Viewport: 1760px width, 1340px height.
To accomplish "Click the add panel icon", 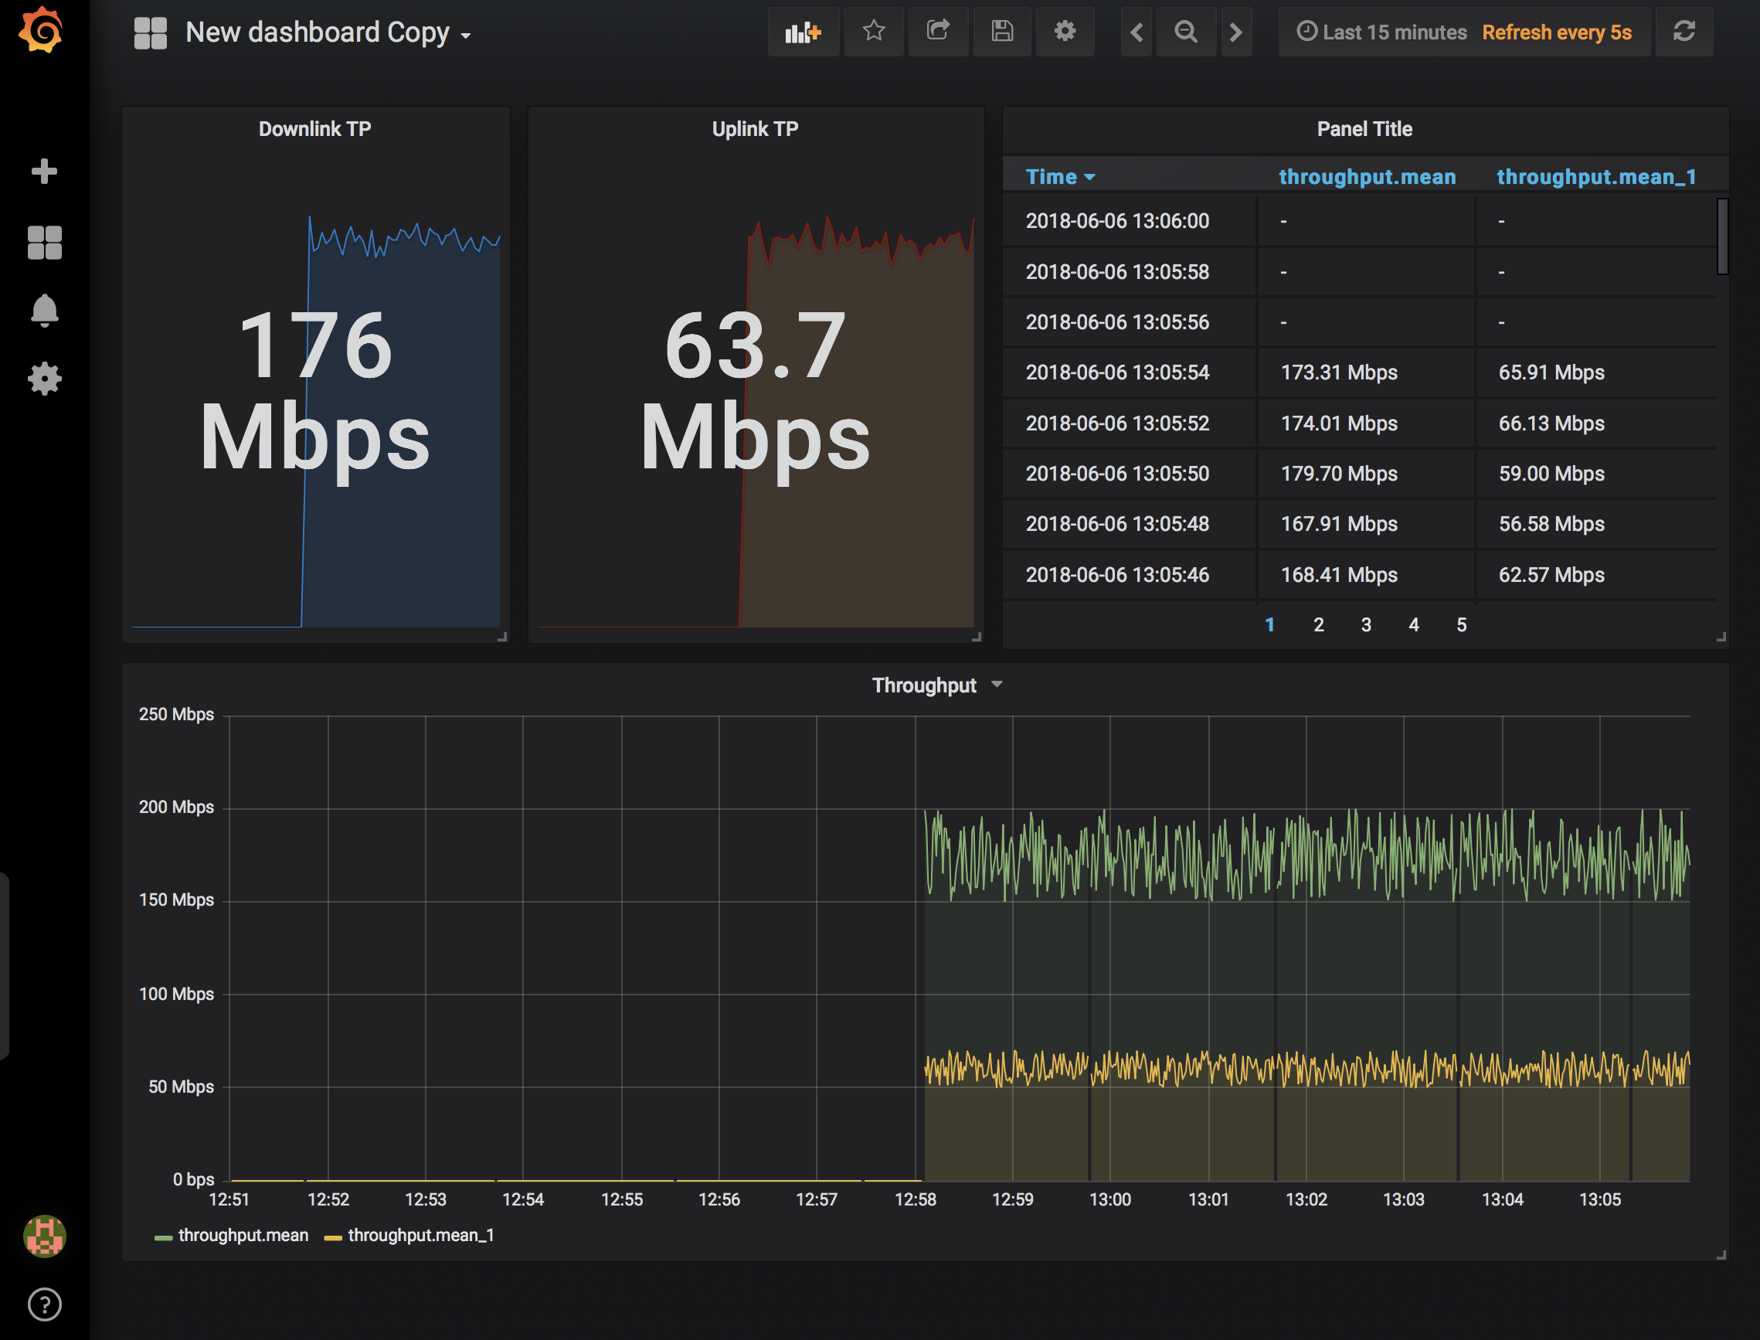I will click(802, 32).
